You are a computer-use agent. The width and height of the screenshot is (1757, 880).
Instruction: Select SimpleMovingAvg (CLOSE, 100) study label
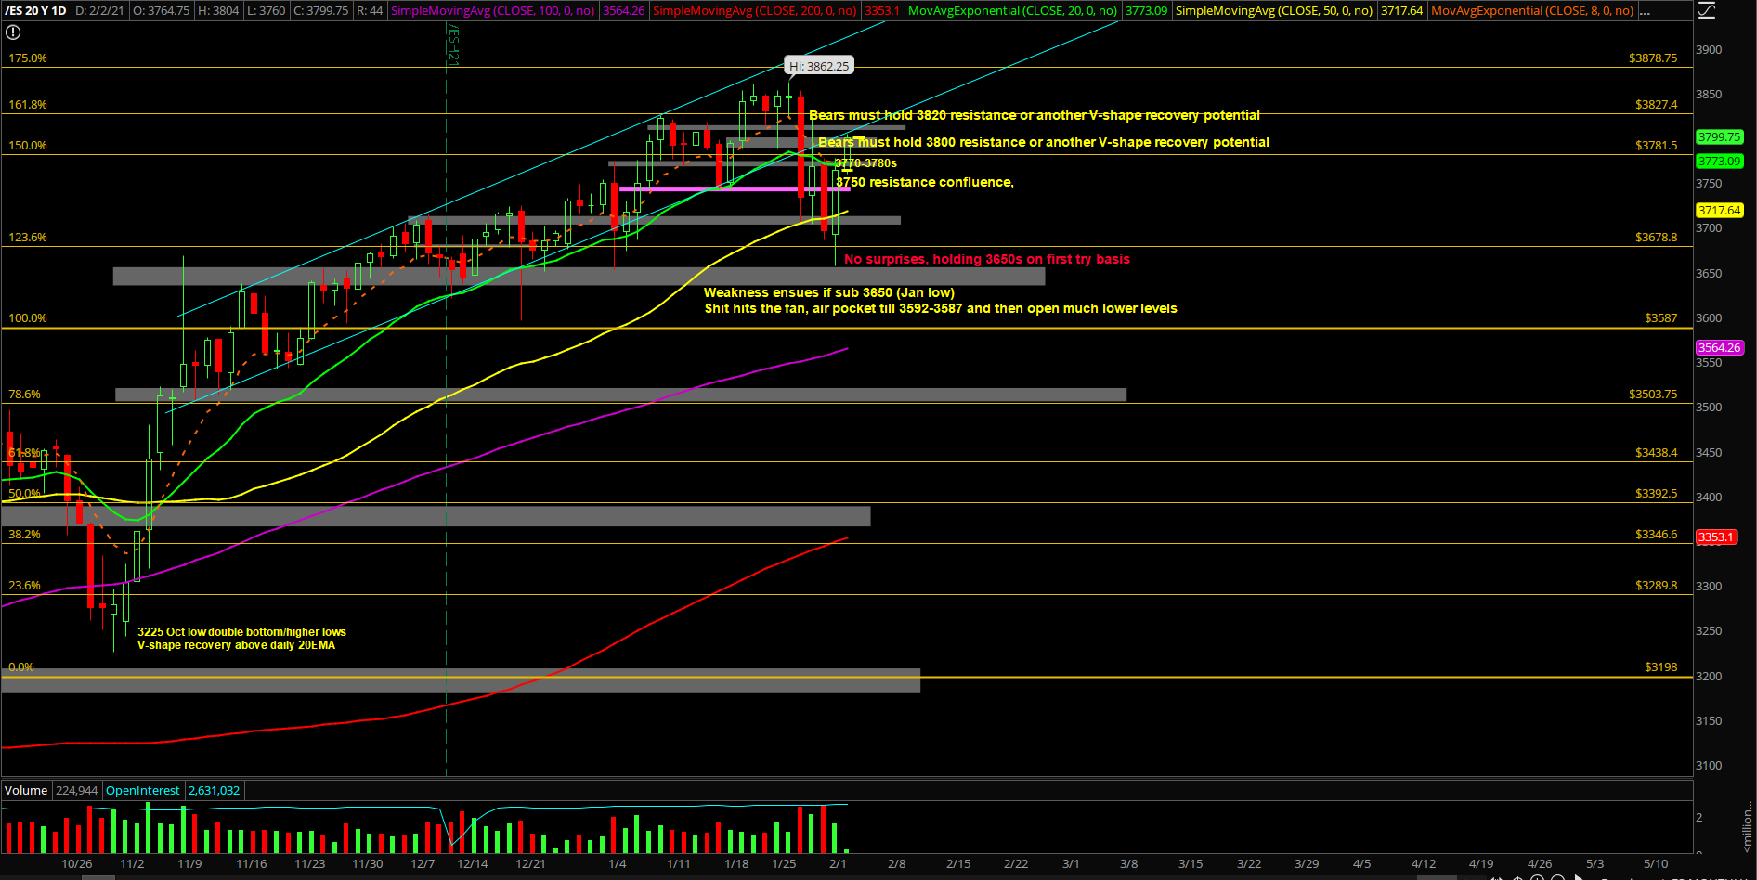[492, 11]
